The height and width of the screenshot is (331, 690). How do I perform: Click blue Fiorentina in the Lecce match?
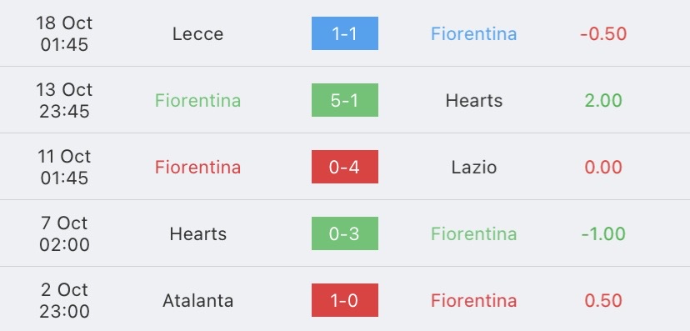pos(473,34)
